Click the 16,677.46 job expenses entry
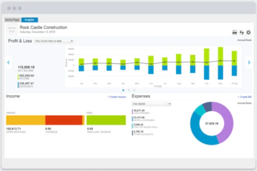 click(x=141, y=112)
